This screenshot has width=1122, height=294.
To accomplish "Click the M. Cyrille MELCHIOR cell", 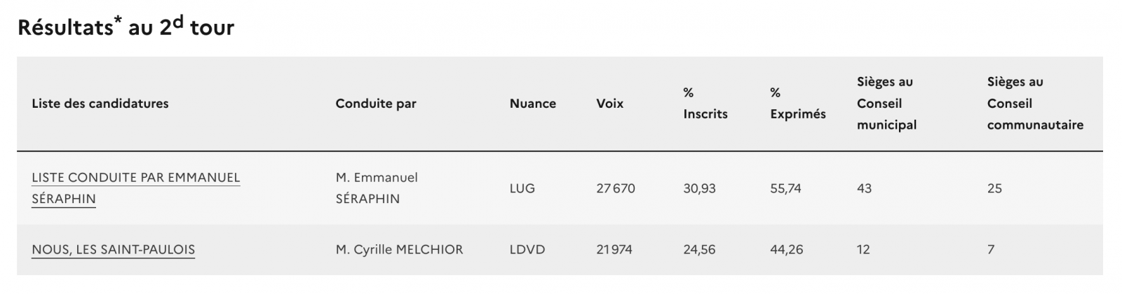I will 399,250.
